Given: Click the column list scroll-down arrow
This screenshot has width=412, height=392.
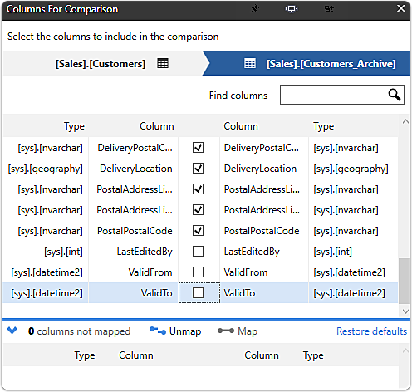Looking at the screenshot, I should click(x=405, y=311).
